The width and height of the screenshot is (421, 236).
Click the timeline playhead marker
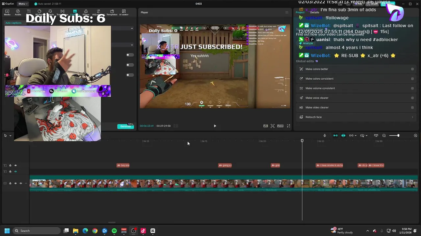click(302, 141)
